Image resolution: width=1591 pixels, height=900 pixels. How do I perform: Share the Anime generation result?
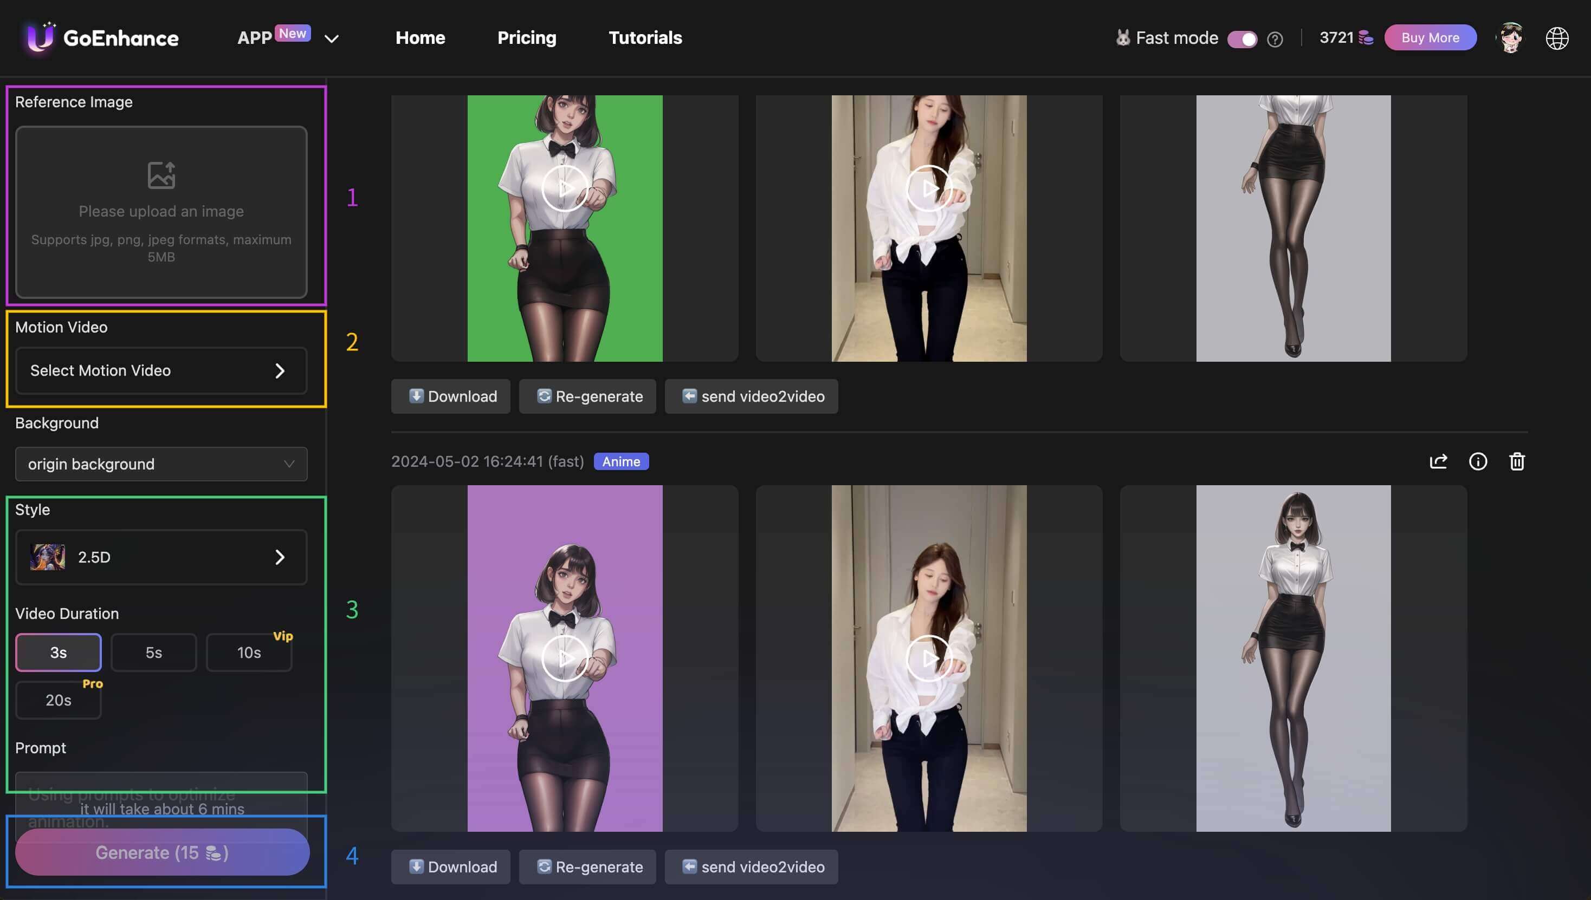click(1439, 461)
